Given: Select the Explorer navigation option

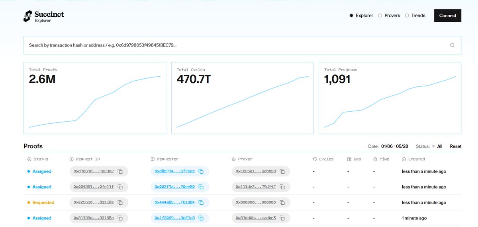Looking at the screenshot, I should click(361, 16).
